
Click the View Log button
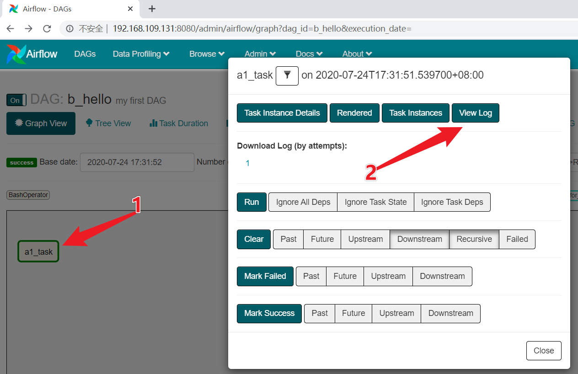click(x=475, y=113)
